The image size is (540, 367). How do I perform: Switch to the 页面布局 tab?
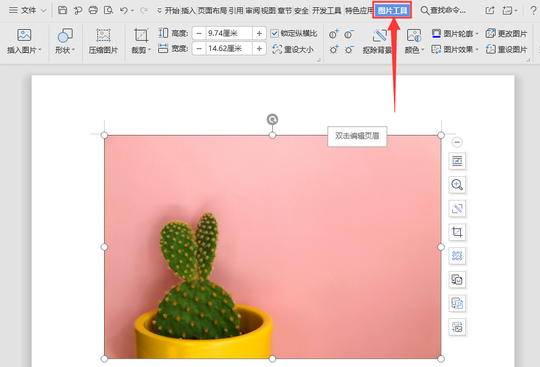tap(212, 11)
